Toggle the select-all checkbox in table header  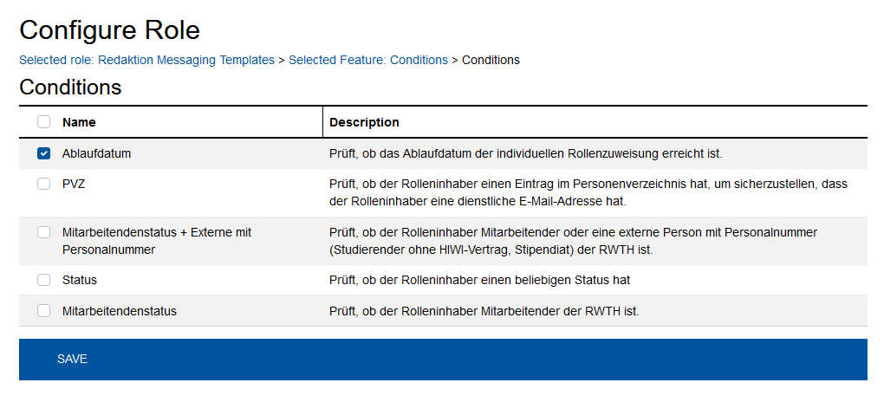[44, 122]
